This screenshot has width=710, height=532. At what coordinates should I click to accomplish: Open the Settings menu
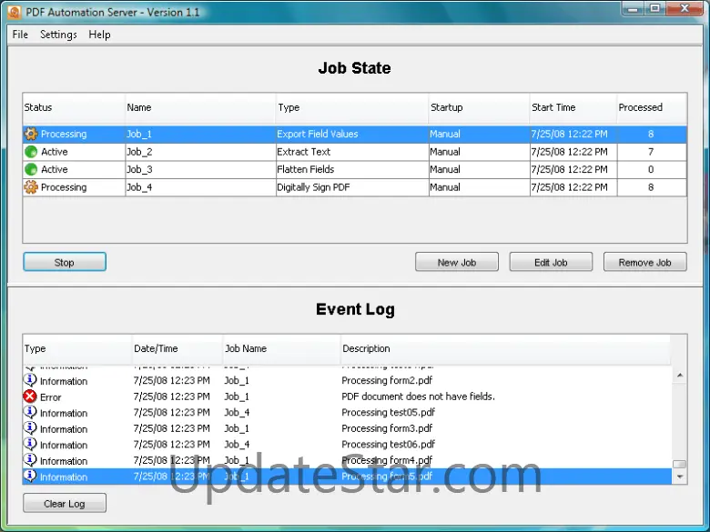tap(58, 35)
